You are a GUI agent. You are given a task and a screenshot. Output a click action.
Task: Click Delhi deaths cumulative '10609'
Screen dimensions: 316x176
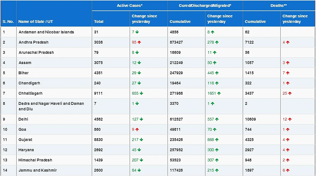[x=250, y=119]
